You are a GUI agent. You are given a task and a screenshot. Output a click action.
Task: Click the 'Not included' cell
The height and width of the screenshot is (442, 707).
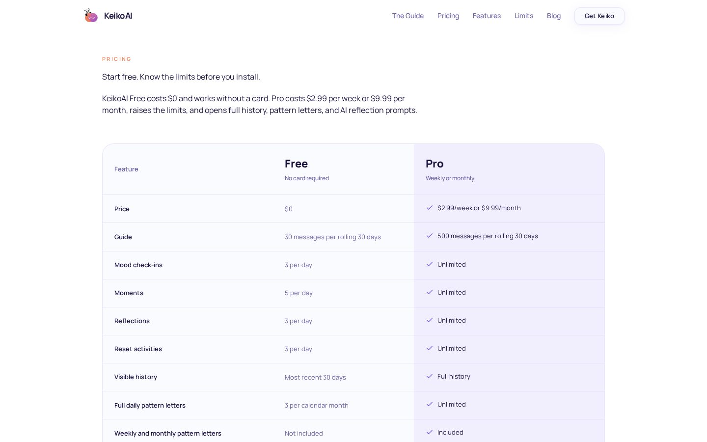(304, 433)
